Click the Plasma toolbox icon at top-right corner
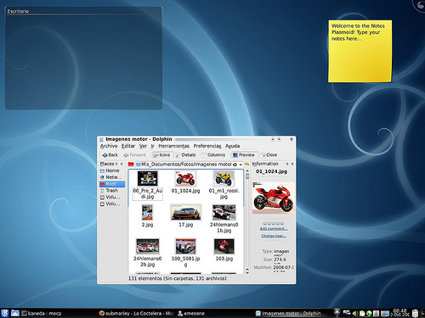 pyautogui.click(x=421, y=5)
